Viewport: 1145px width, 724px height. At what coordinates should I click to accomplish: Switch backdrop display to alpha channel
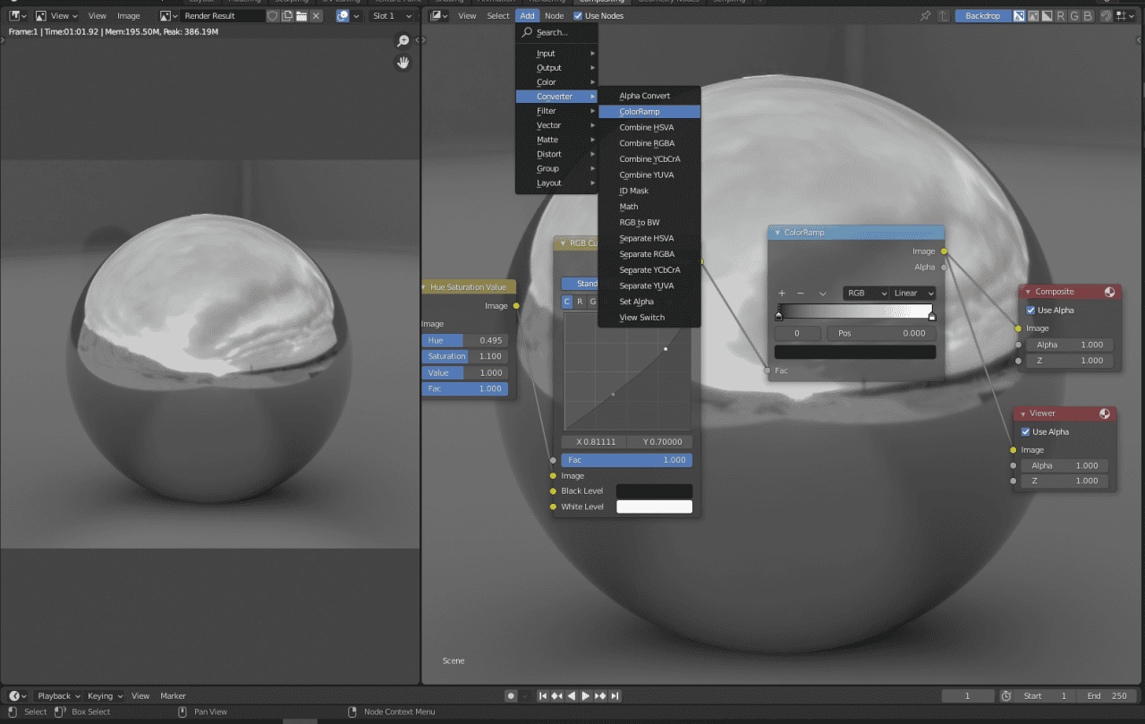(1047, 15)
